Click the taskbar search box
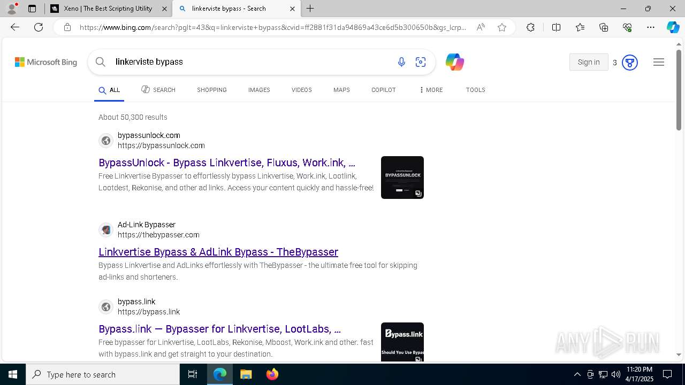 (103, 374)
